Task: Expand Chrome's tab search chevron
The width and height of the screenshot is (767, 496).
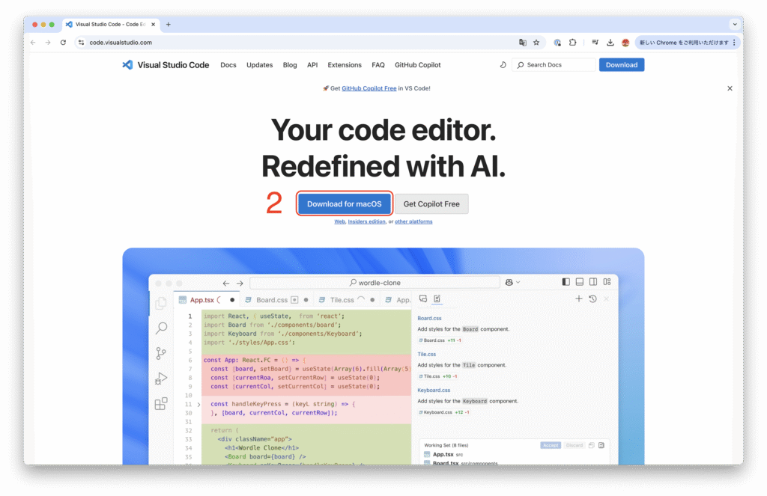Action: [x=735, y=25]
